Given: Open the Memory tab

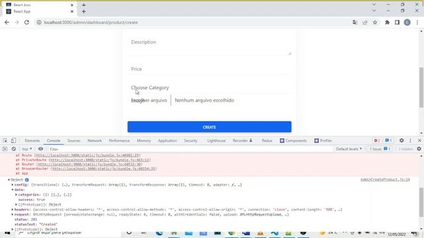Looking at the screenshot, I should click(x=144, y=141).
